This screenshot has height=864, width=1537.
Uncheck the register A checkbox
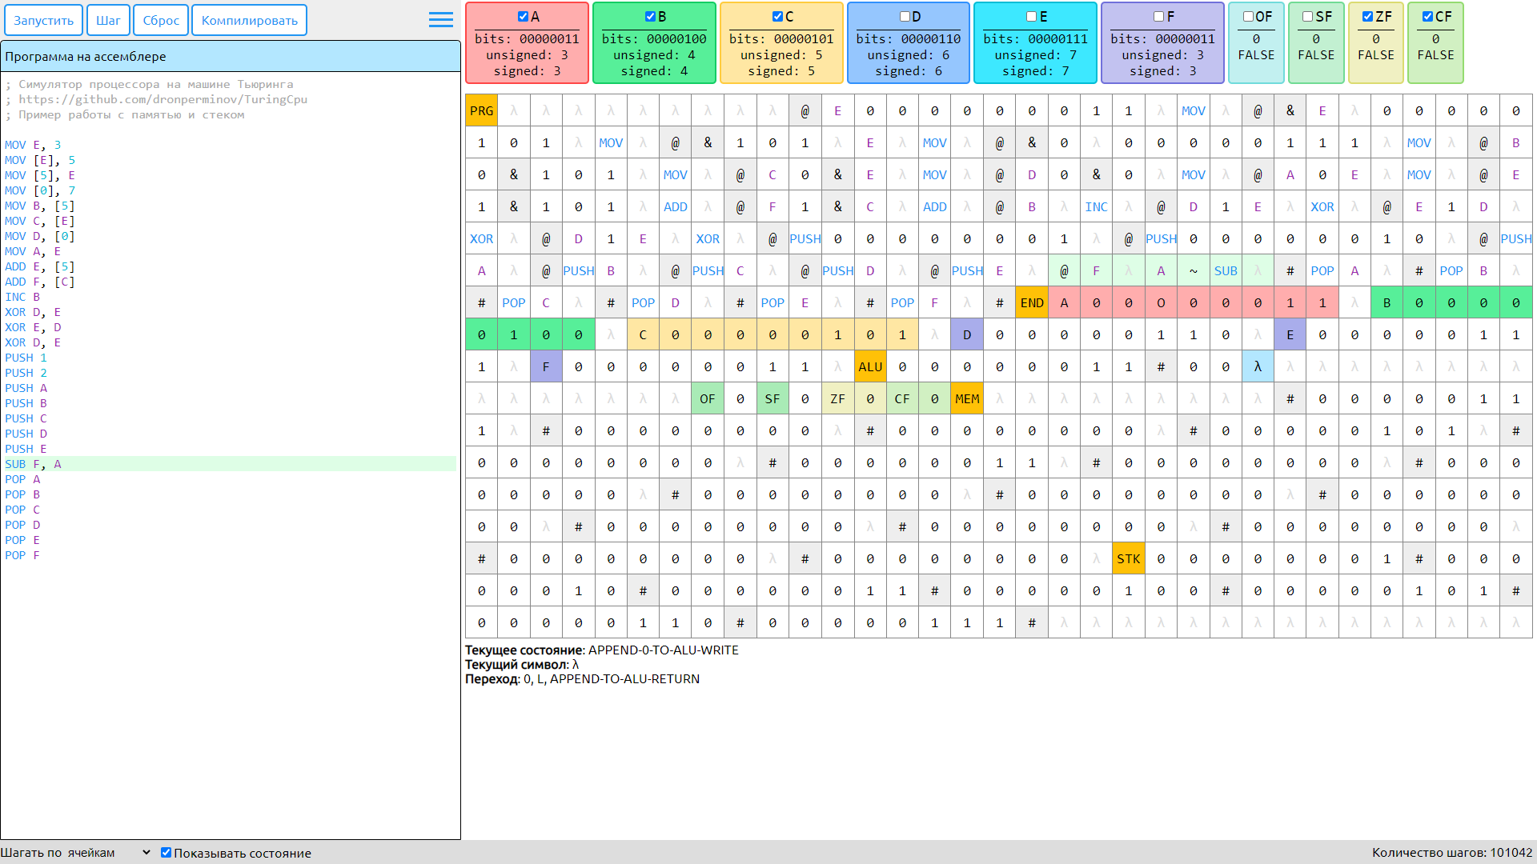coord(523,17)
